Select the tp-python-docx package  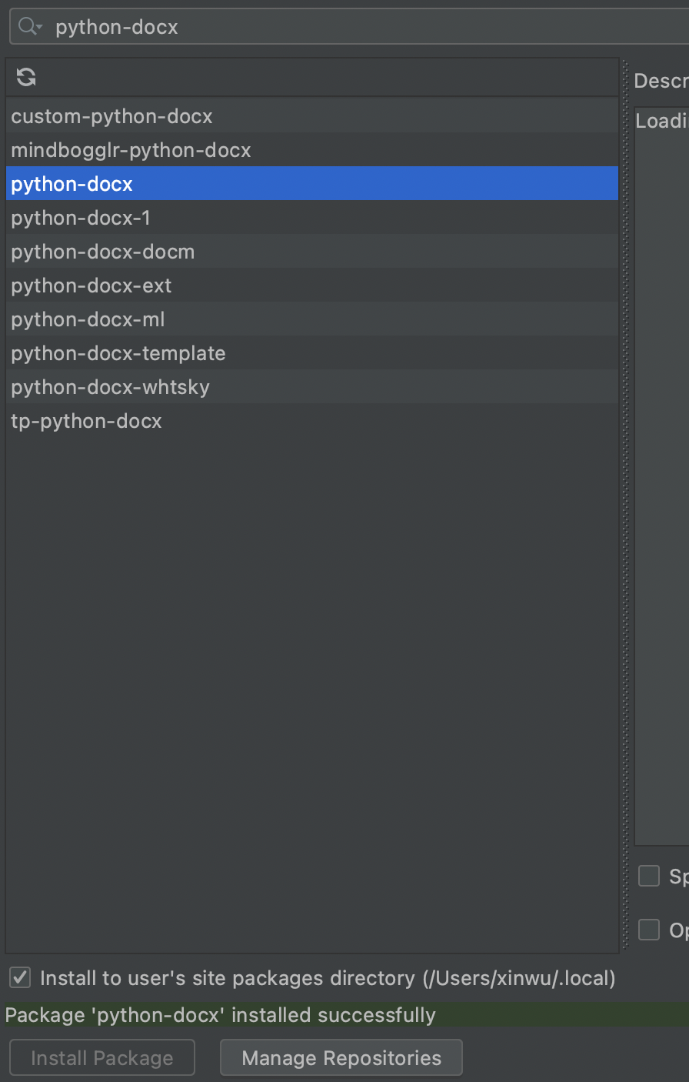[x=86, y=421]
